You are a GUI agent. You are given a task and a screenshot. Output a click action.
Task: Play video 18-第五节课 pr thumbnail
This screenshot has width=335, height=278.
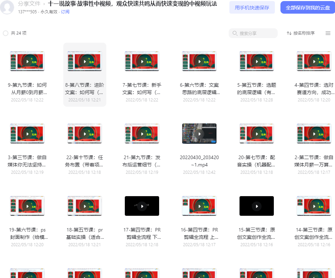85,206
